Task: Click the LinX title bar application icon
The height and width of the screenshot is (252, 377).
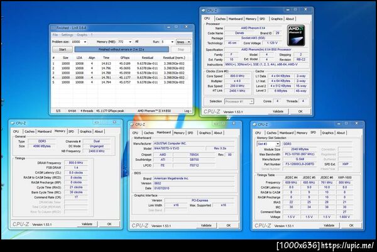Action: [53, 28]
